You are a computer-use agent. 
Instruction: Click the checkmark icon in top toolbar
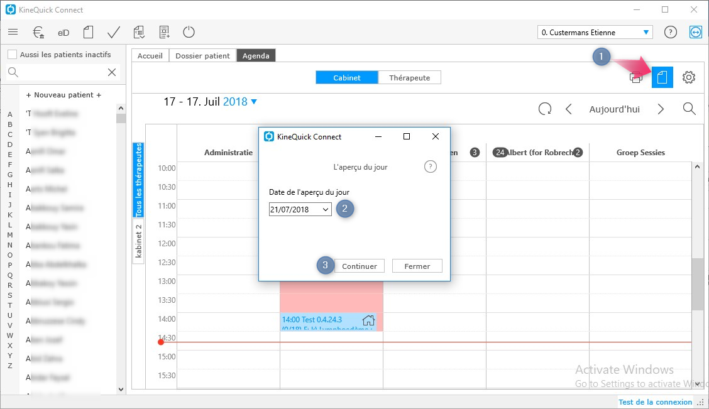[114, 32]
